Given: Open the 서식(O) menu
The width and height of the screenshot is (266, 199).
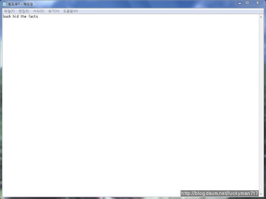Looking at the screenshot, I should pyautogui.click(x=39, y=11).
